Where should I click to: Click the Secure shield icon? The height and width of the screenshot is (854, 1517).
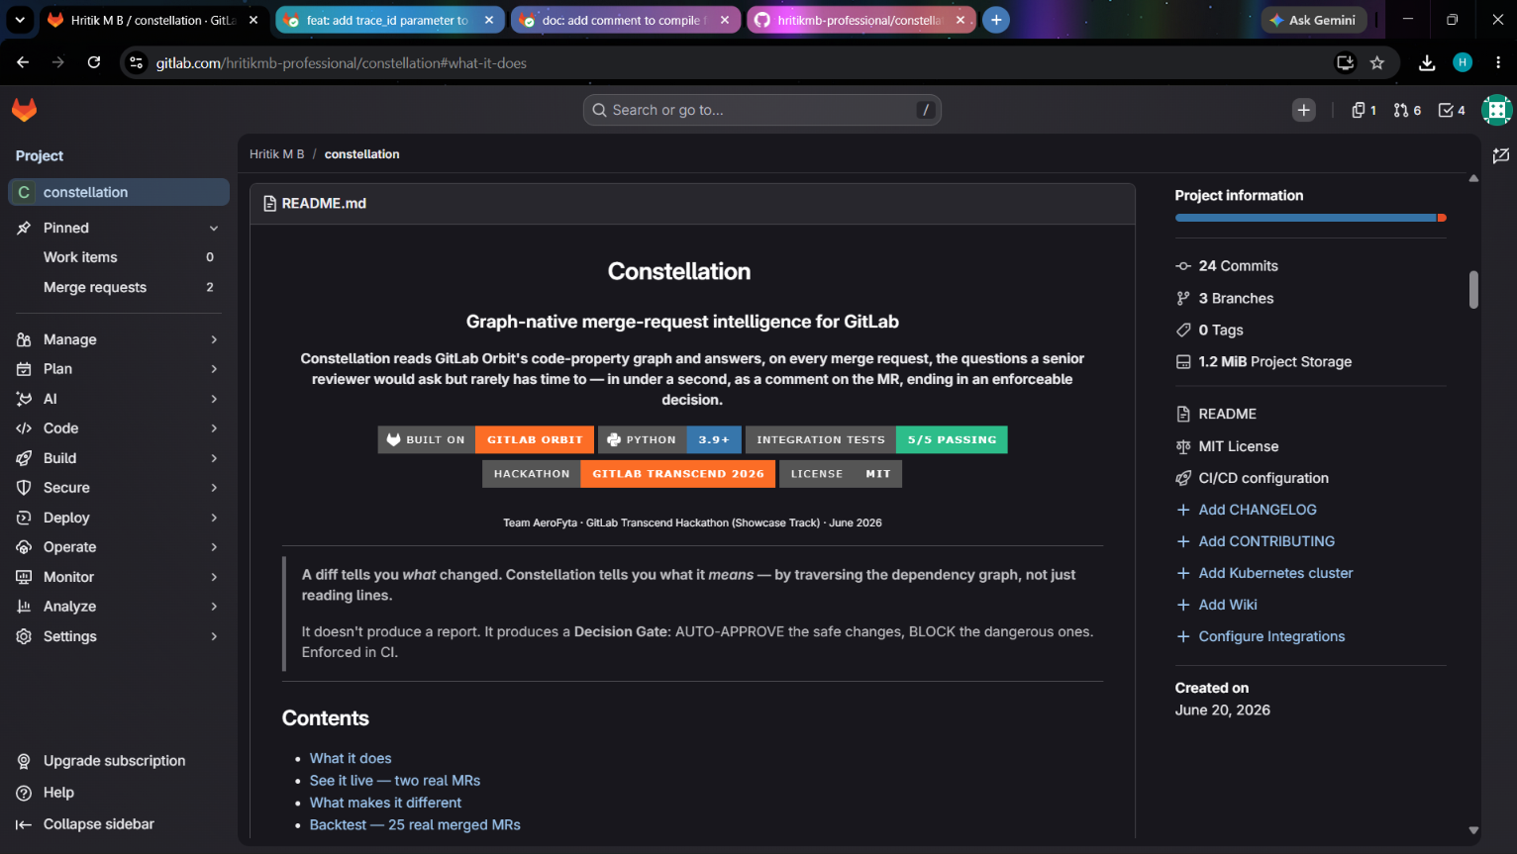tap(24, 488)
